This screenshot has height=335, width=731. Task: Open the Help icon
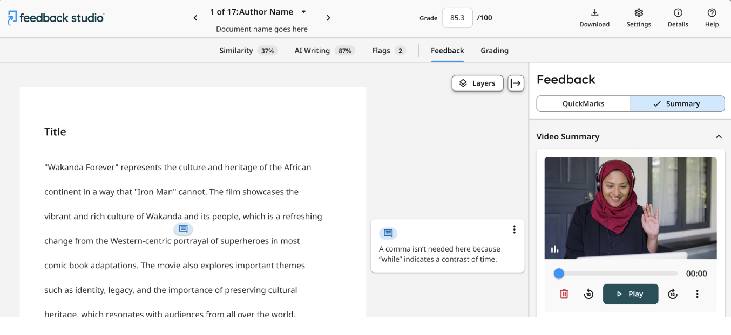[x=712, y=13]
